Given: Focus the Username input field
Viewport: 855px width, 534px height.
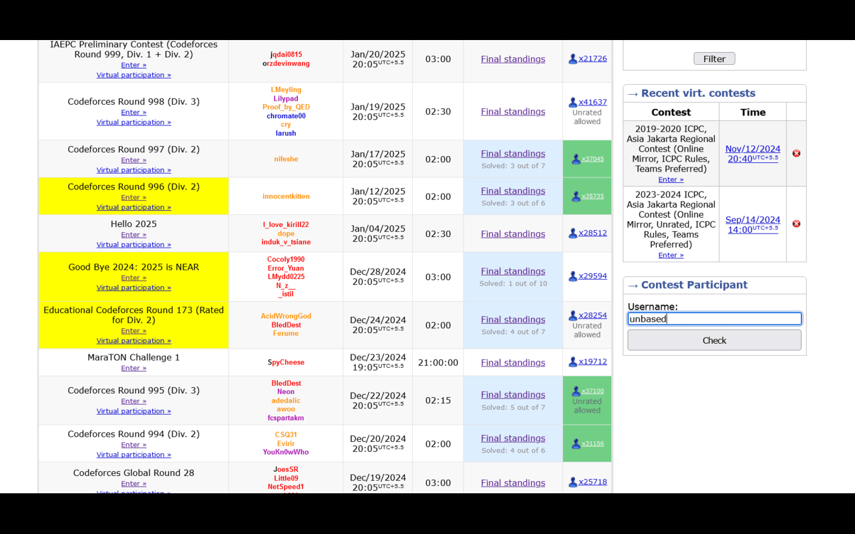Looking at the screenshot, I should point(714,319).
